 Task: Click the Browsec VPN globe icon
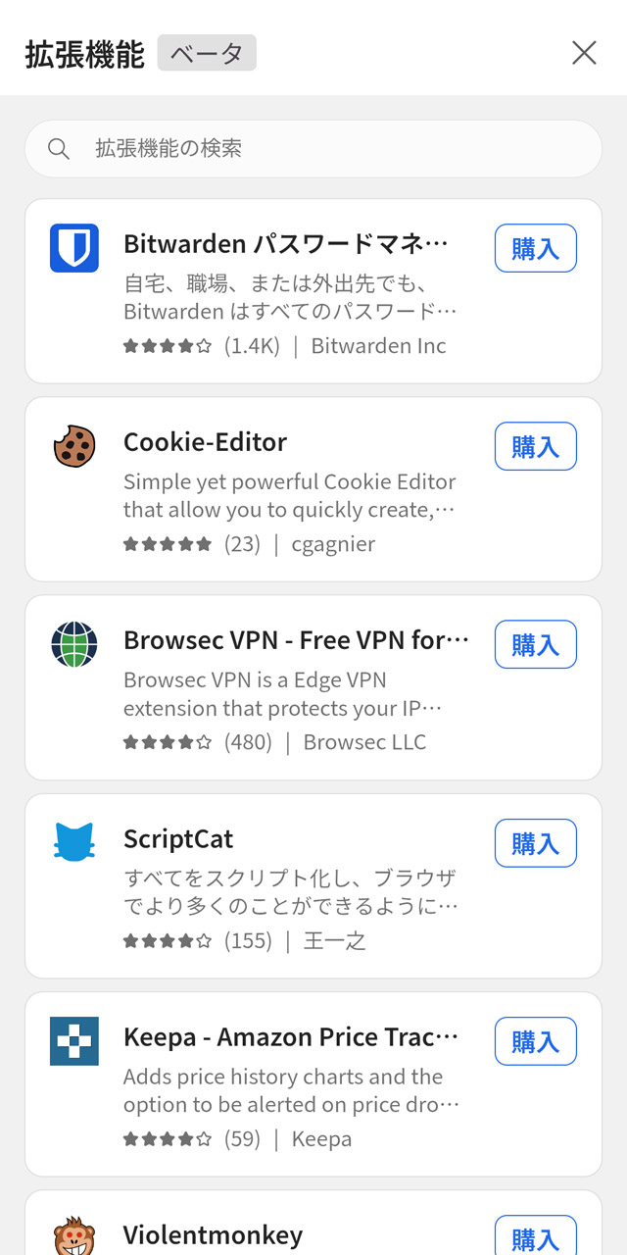73,645
